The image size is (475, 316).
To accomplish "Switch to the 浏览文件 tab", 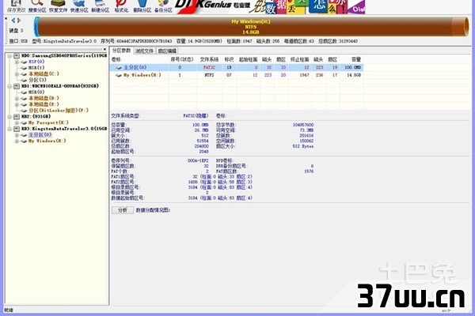I will click(x=144, y=51).
